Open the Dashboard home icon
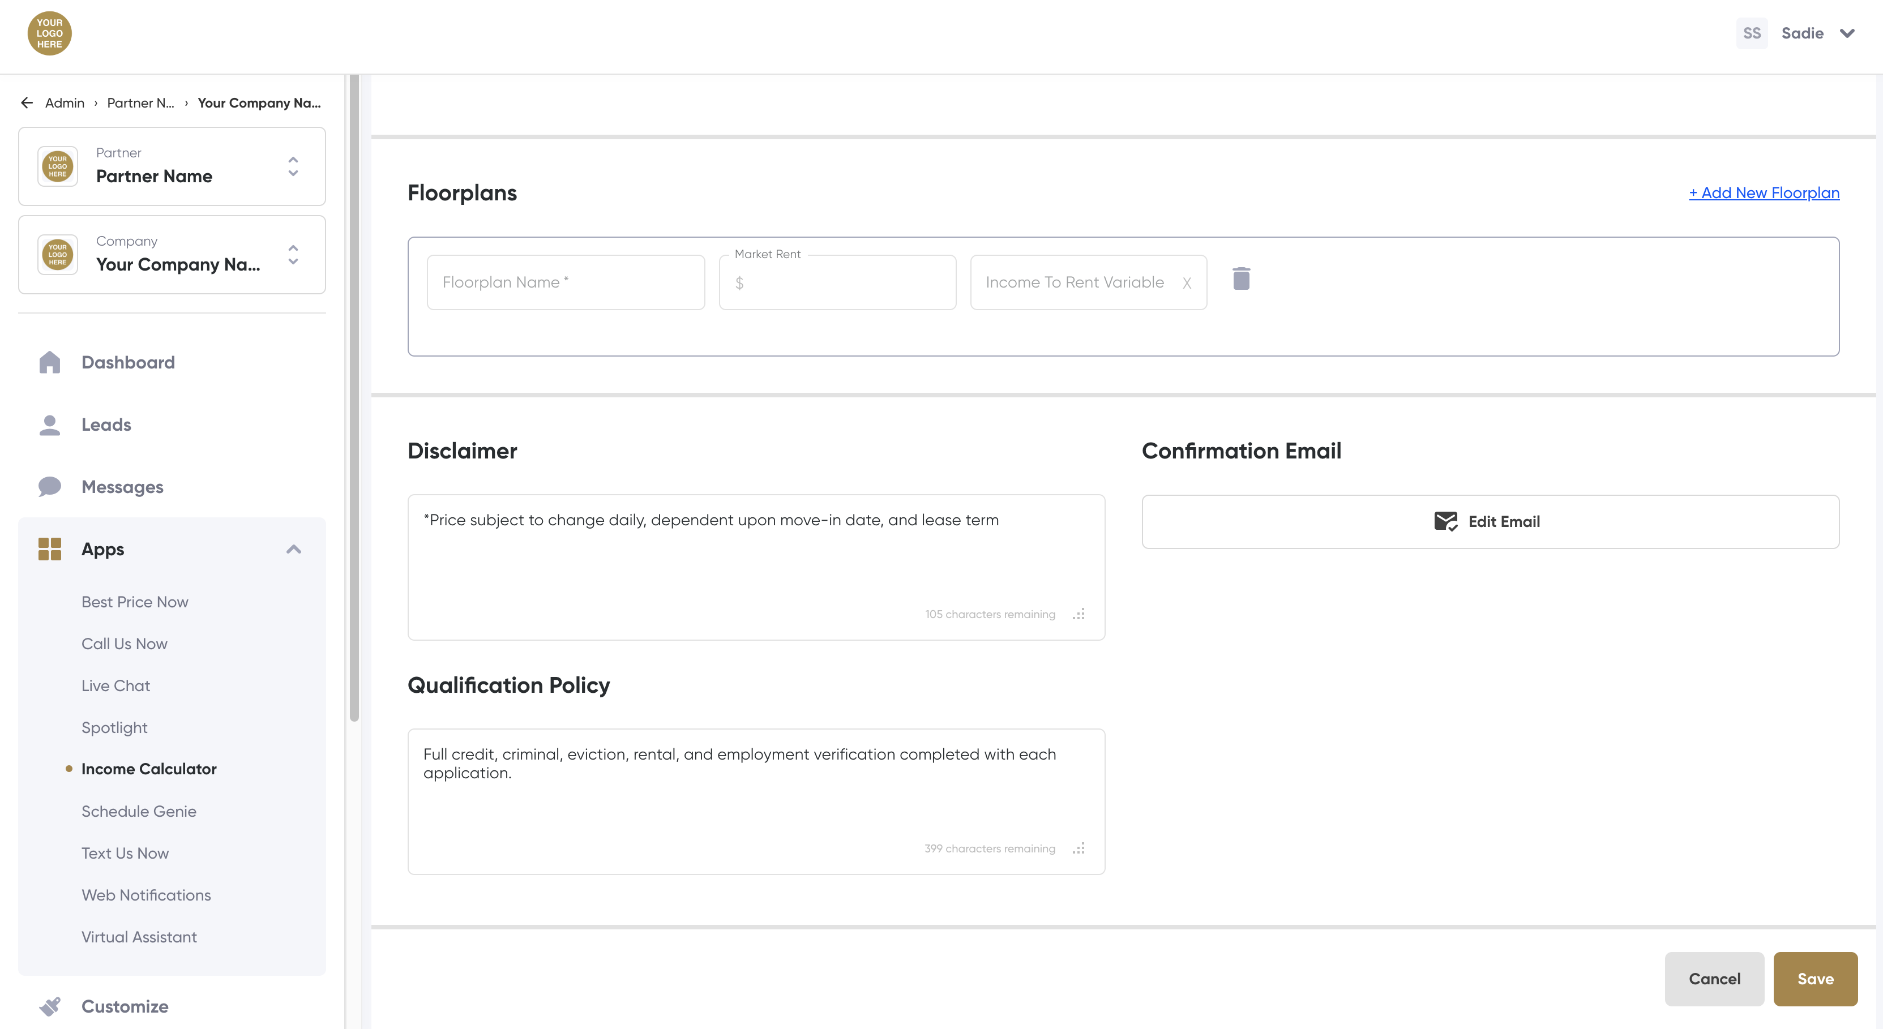The width and height of the screenshot is (1883, 1029). (x=50, y=362)
